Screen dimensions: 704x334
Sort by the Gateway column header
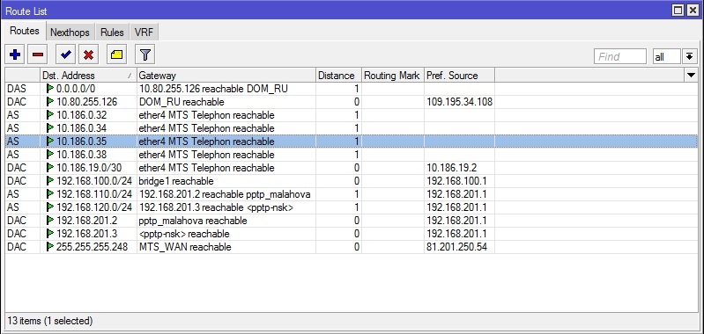[x=226, y=76]
